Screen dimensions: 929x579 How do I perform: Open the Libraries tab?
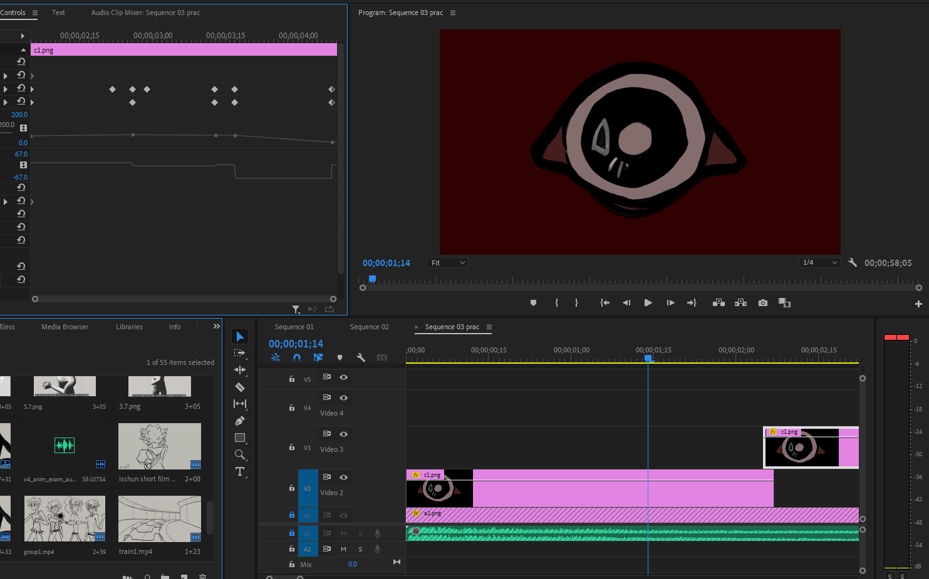click(x=129, y=327)
